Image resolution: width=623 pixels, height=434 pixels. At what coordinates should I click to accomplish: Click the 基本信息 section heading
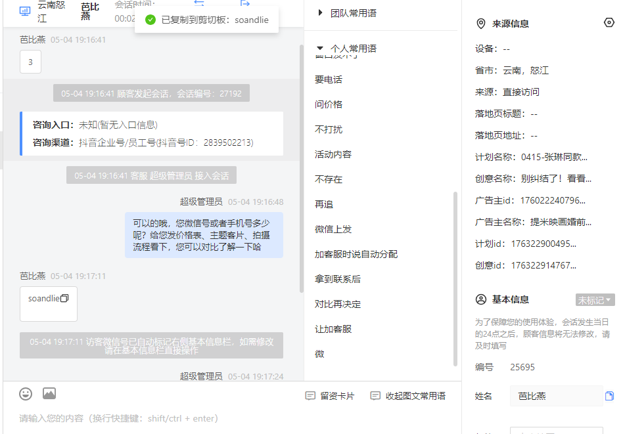click(x=511, y=299)
